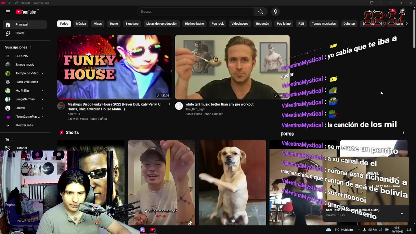Image resolution: width=416 pixels, height=234 pixels.
Task: Open Zmoge music subscription
Action: (x=25, y=65)
